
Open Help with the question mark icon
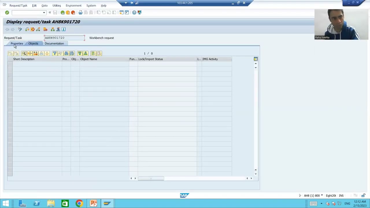click(134, 12)
